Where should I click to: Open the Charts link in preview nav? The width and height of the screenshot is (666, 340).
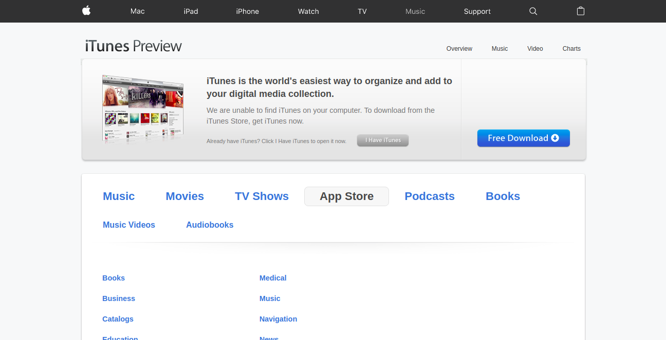pos(571,49)
